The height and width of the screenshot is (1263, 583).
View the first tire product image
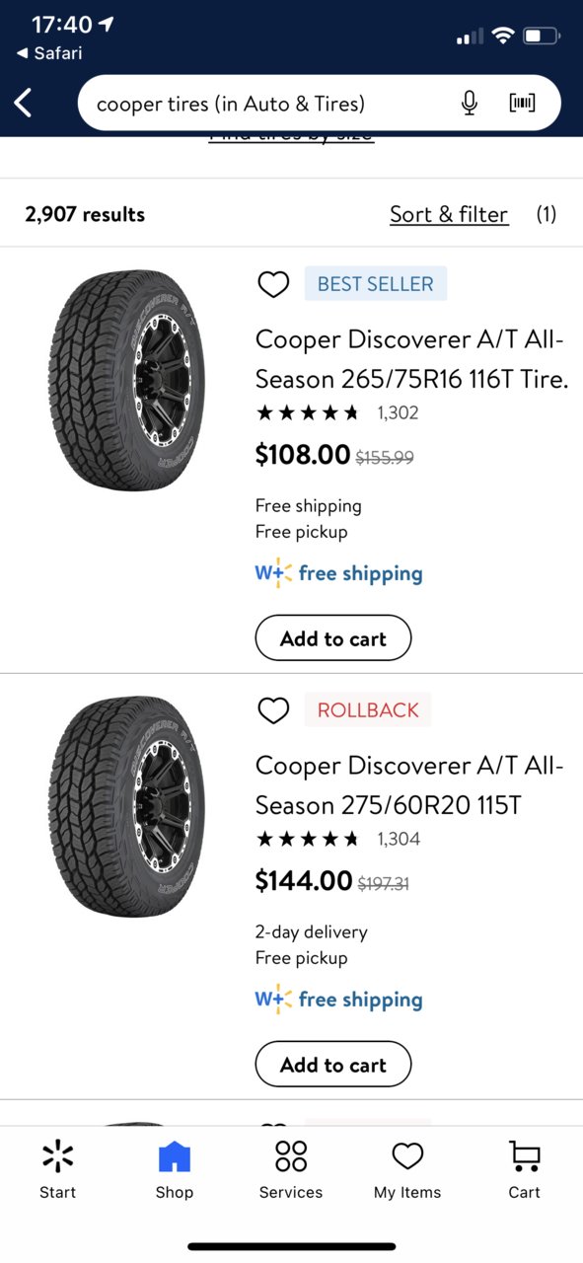pyautogui.click(x=126, y=381)
